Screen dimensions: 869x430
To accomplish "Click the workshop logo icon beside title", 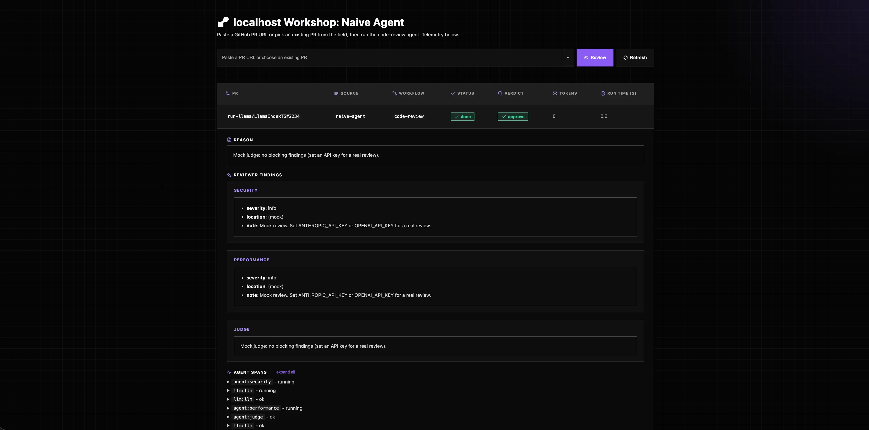I will pyautogui.click(x=223, y=22).
